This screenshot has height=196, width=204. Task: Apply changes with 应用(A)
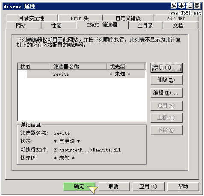tap(148, 187)
